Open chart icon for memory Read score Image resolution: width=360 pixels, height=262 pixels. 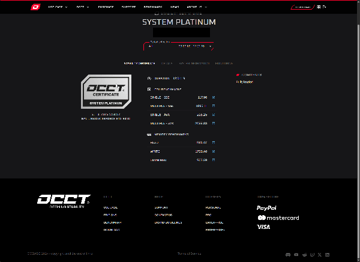[214, 142]
